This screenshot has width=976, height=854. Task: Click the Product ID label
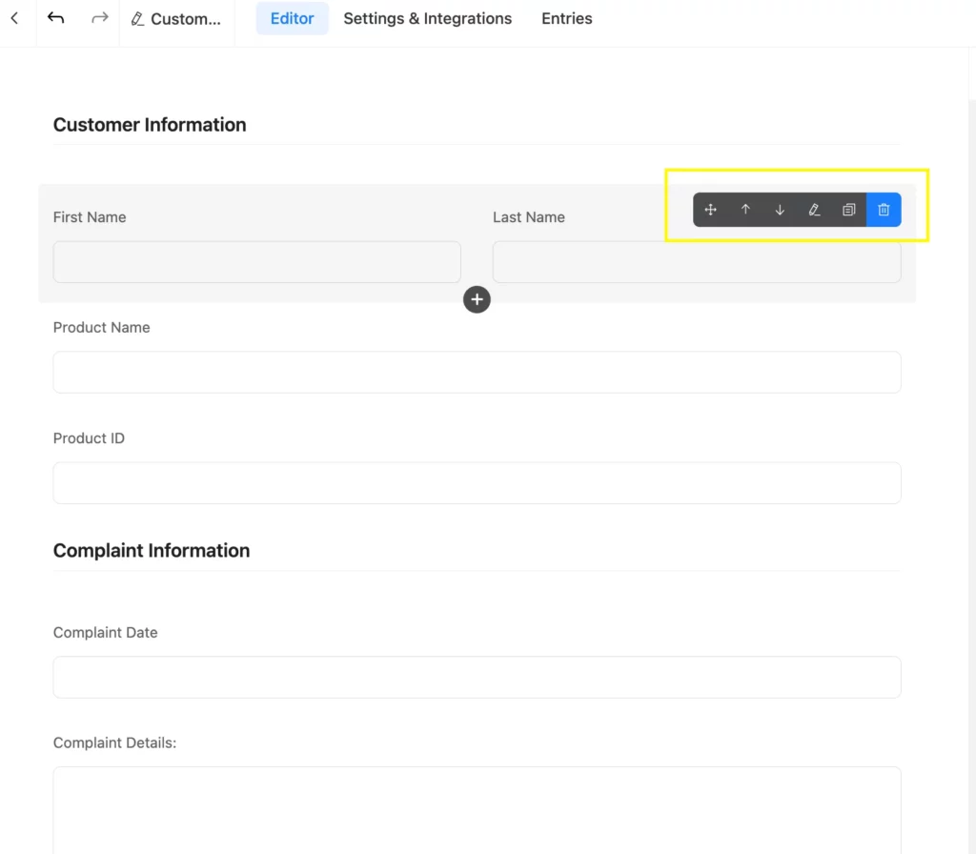coord(89,438)
